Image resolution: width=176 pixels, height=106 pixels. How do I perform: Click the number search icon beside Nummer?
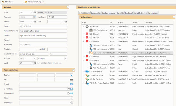pos(35,17)
